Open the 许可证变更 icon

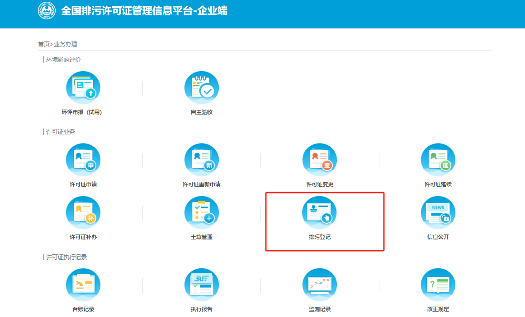(320, 160)
